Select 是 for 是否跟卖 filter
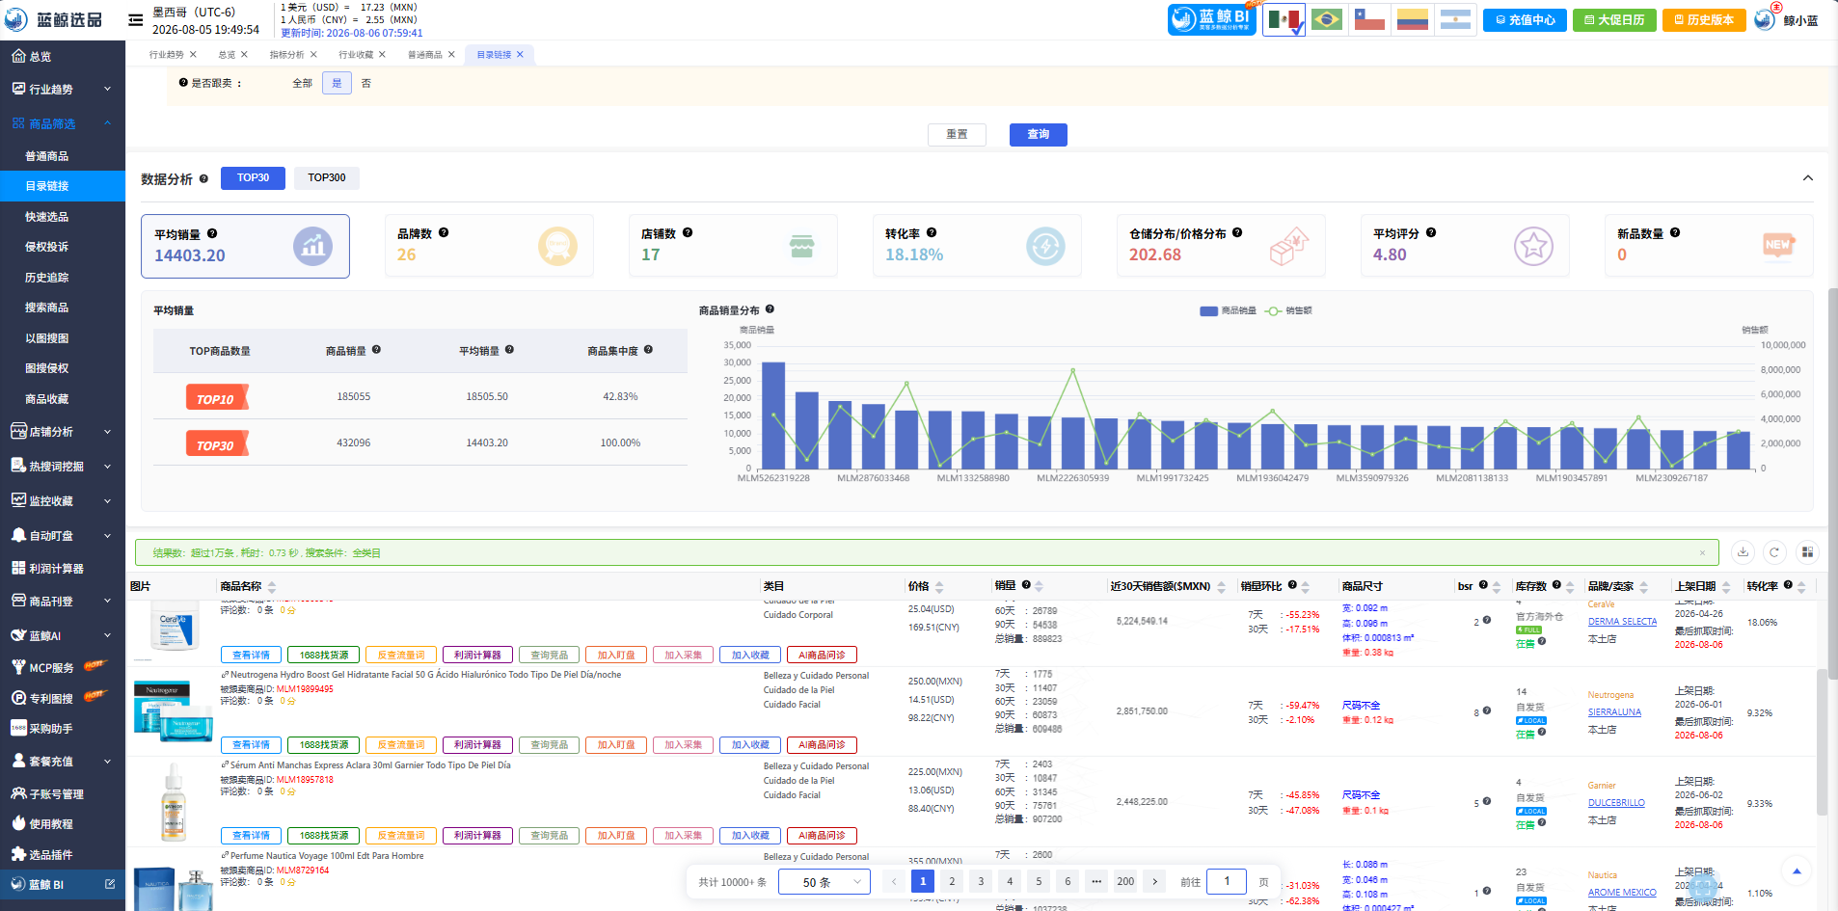The width and height of the screenshot is (1838, 911). tap(337, 84)
